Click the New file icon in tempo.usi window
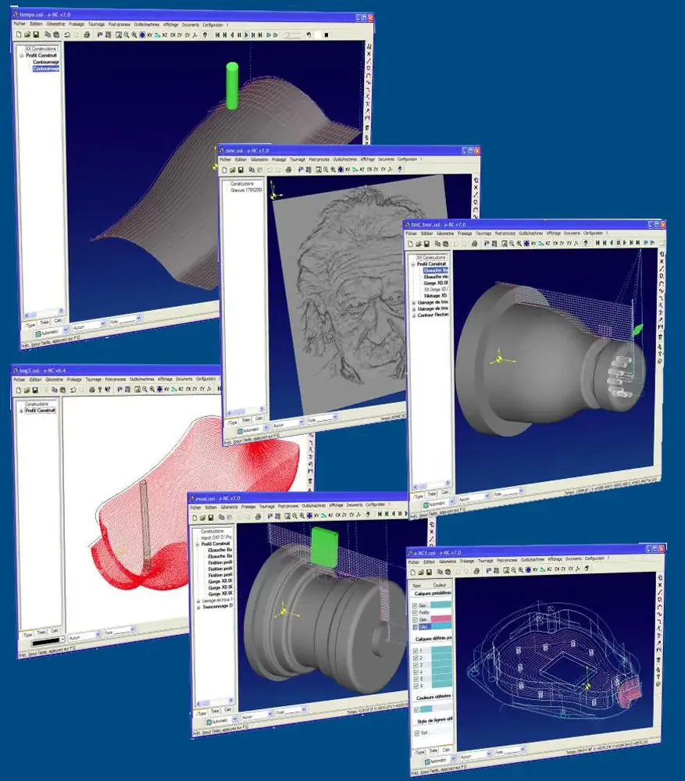Image resolution: width=685 pixels, height=781 pixels. [x=19, y=34]
